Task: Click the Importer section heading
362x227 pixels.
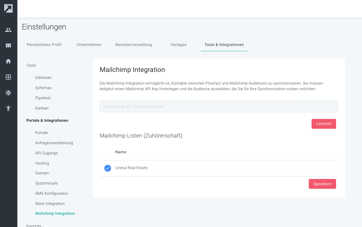Action: [34, 225]
